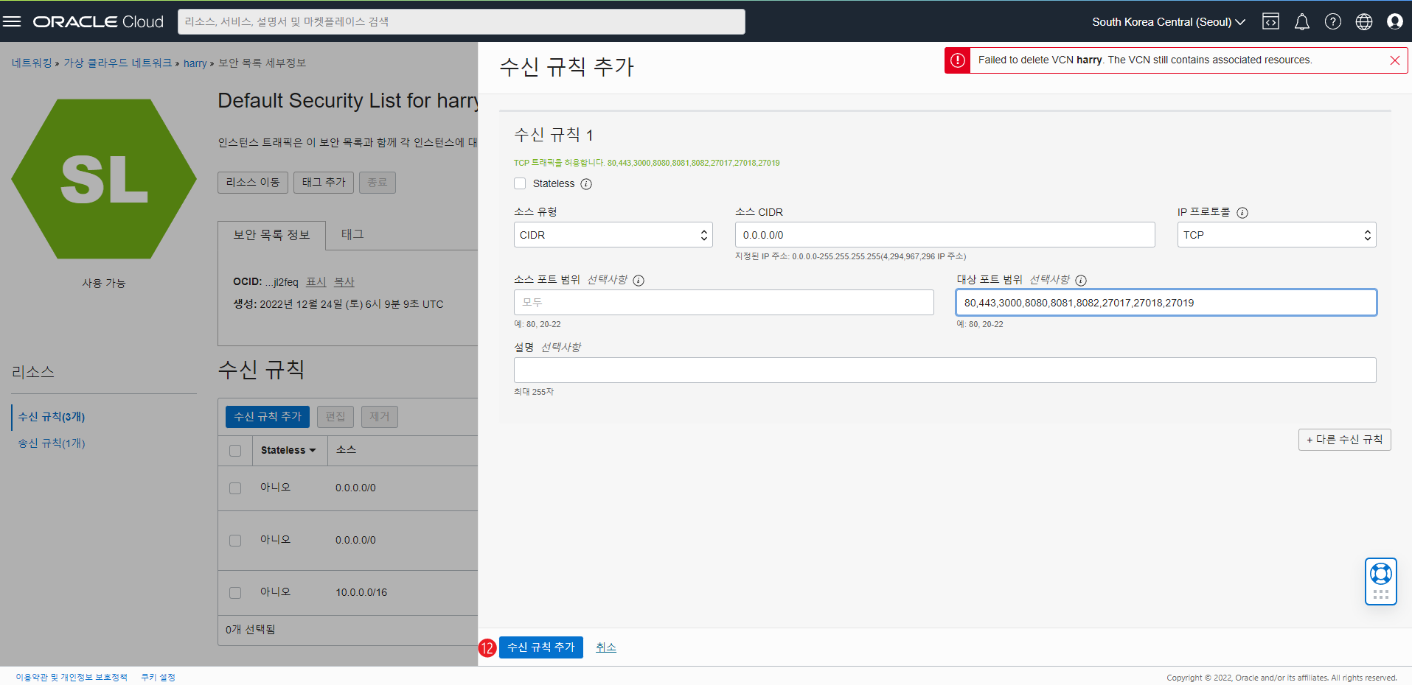Click the greyed 종료 button
This screenshot has height=685, width=1412.
coord(378,183)
